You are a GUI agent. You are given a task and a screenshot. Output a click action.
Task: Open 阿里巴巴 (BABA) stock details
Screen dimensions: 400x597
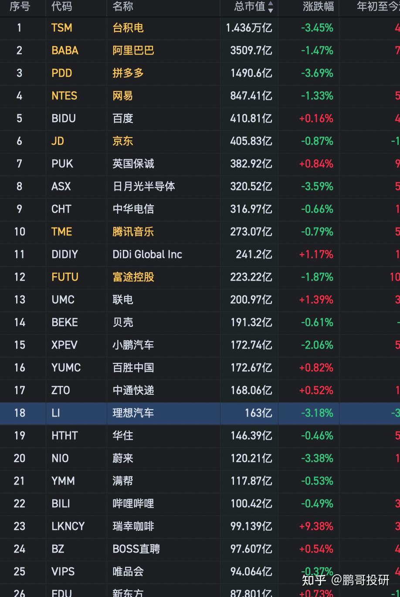[132, 51]
